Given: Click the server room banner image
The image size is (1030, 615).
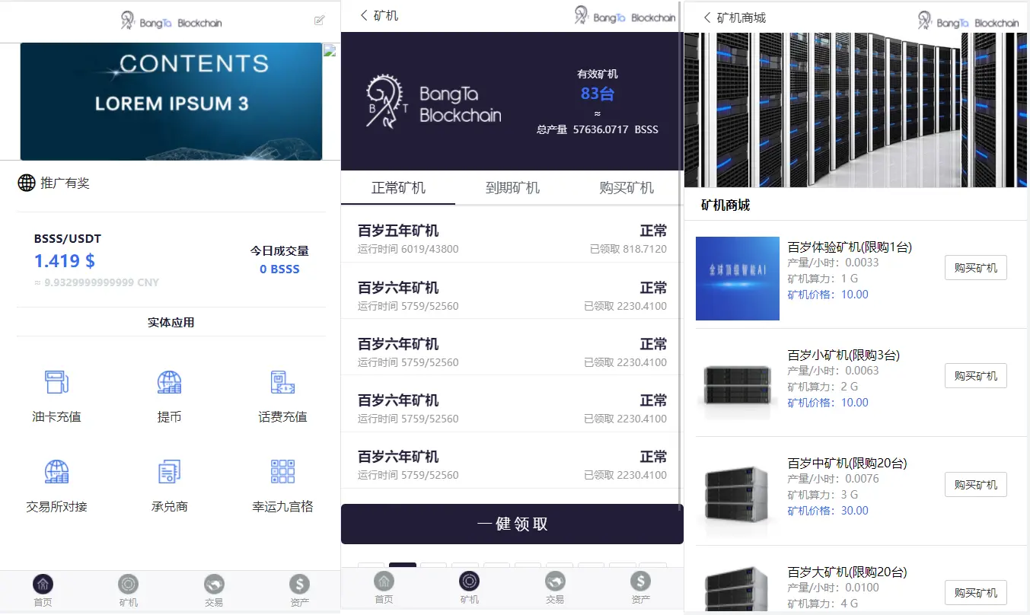Looking at the screenshot, I should tap(856, 110).
